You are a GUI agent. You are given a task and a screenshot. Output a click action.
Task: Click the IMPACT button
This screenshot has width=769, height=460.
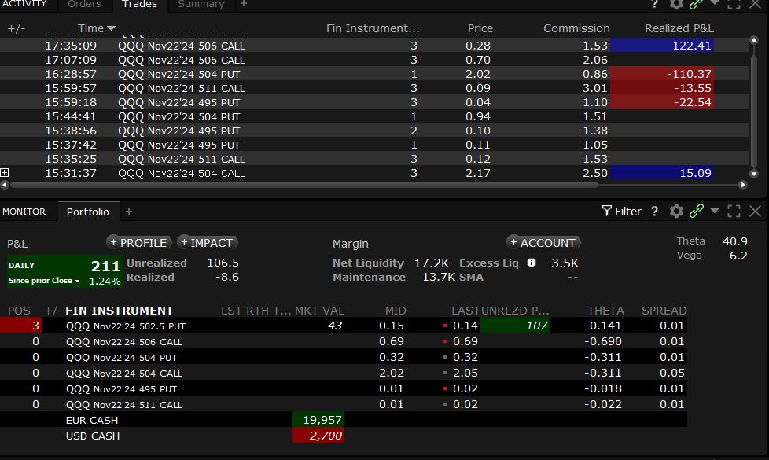click(x=207, y=243)
